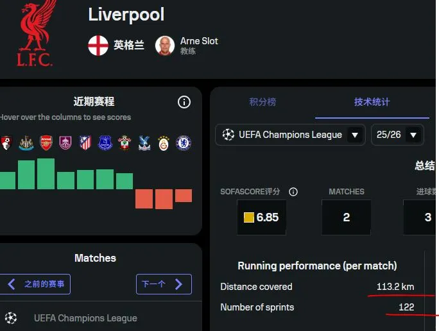This screenshot has width=439, height=331.
Task: Click the Newcastle United crest icon
Action: pos(26,143)
